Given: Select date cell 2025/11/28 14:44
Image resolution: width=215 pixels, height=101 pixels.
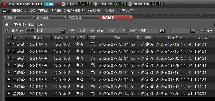Looking at the screenshot, I should [x=174, y=65].
